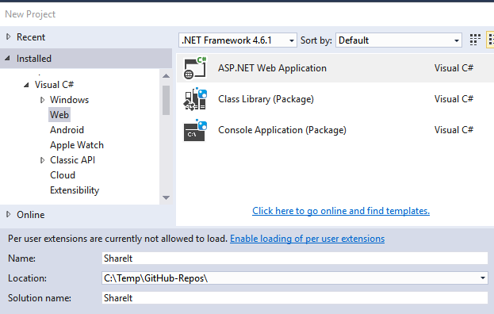Click the tree scrollbar down arrow

166,197
